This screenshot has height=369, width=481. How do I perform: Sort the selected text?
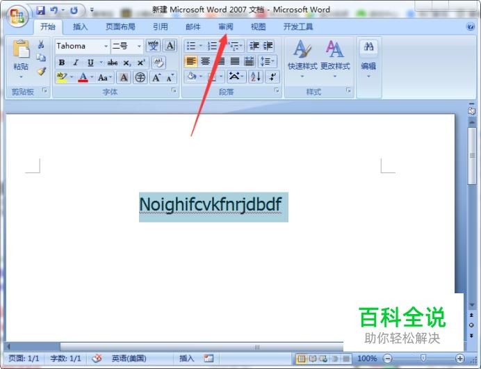tap(256, 76)
